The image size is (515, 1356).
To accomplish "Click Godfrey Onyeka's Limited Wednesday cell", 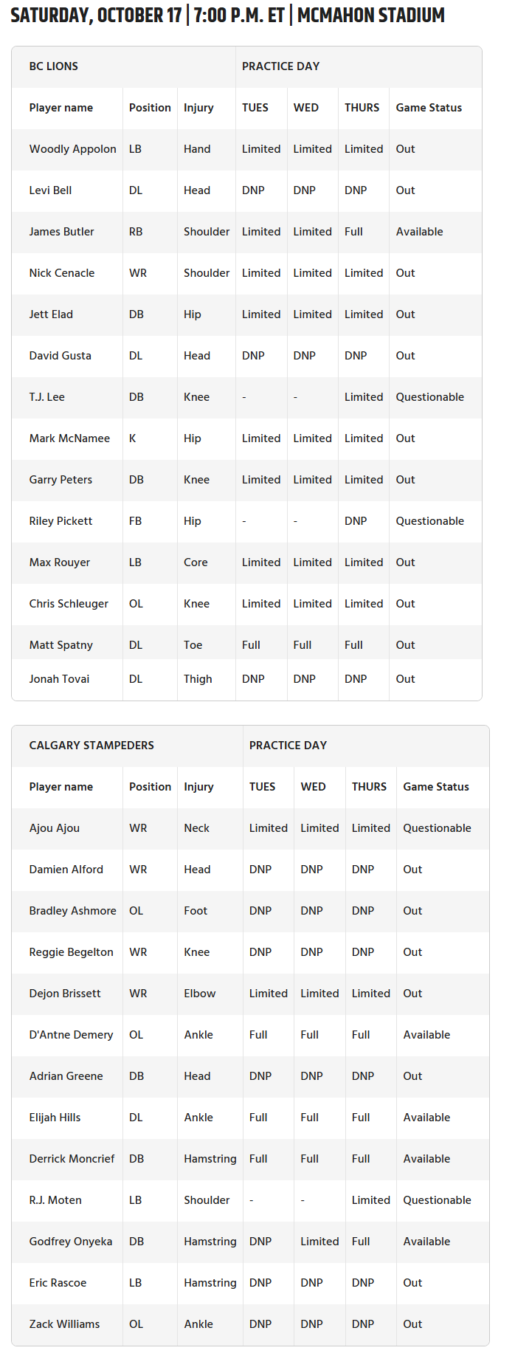I will 319,1242.
